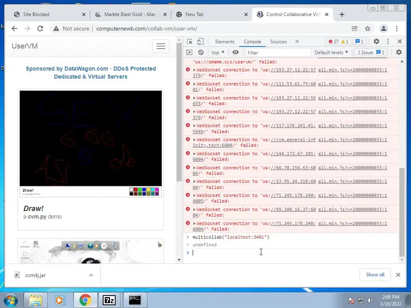Open Command Prompt from taskbar

tap(135, 300)
